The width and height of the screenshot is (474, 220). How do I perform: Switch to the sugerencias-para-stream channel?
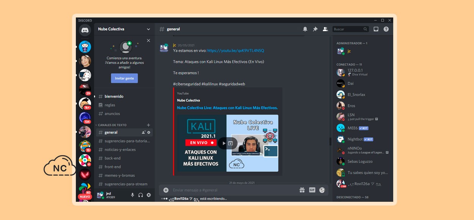tap(124, 184)
